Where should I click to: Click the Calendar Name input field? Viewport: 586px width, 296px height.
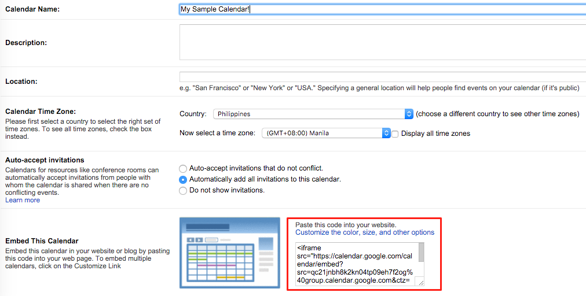point(383,9)
